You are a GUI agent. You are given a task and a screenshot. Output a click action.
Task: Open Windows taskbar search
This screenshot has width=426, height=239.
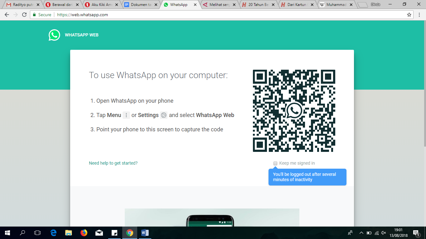click(22, 233)
